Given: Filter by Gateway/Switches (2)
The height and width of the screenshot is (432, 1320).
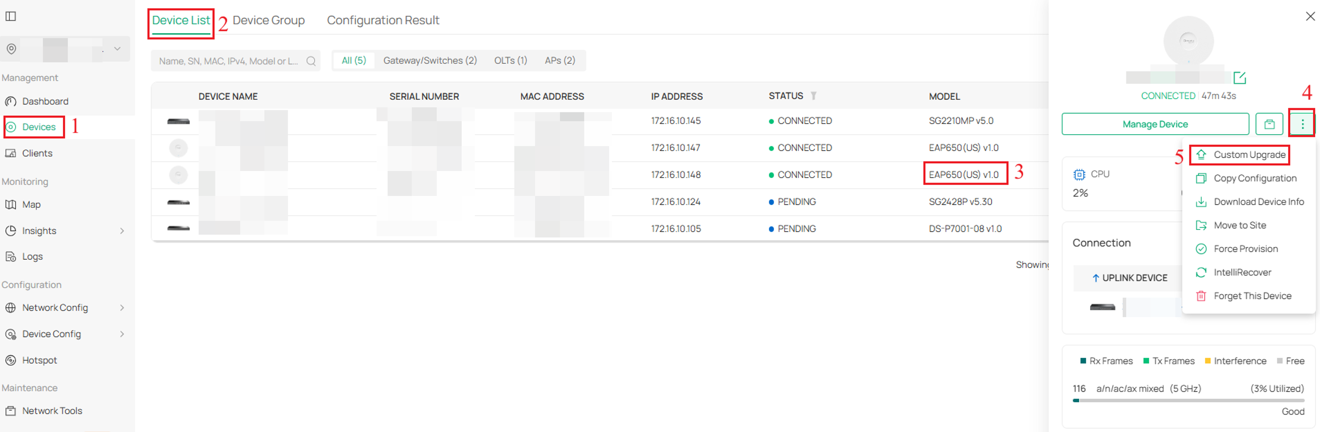Looking at the screenshot, I should pos(430,60).
